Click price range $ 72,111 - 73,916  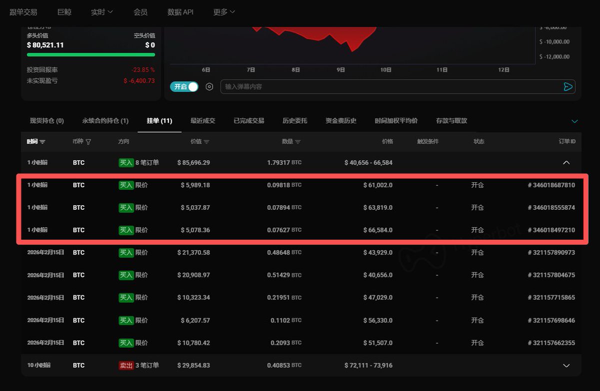coord(368,365)
